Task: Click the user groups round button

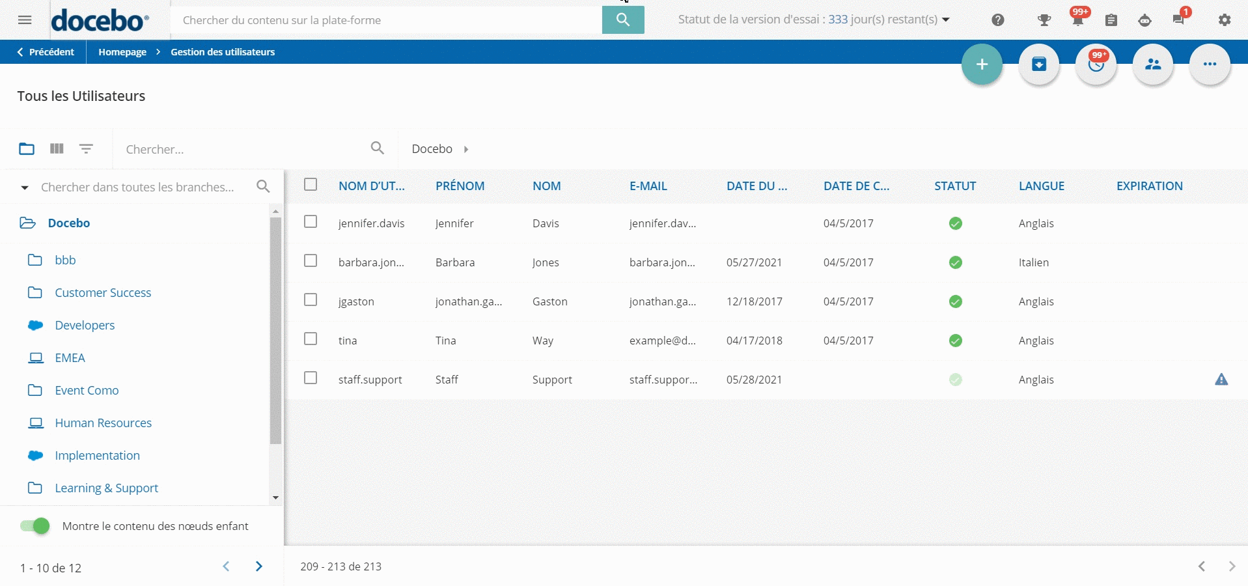Action: pos(1153,64)
